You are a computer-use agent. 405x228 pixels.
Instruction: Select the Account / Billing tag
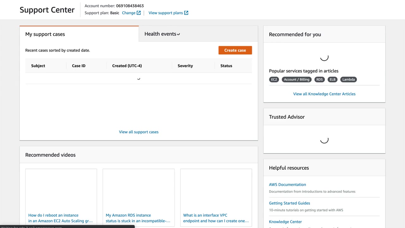tap(296, 79)
